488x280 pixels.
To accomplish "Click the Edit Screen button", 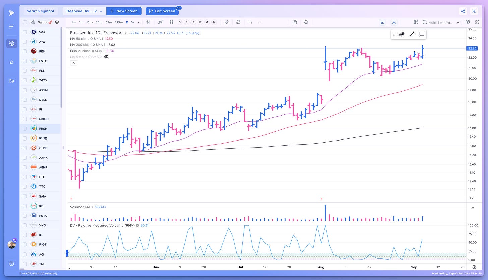I will 162,11.
